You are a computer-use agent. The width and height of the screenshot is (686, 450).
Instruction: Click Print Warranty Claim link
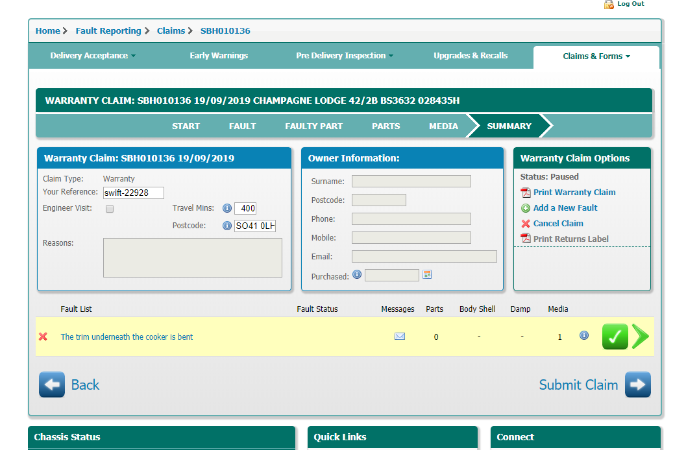tap(574, 193)
